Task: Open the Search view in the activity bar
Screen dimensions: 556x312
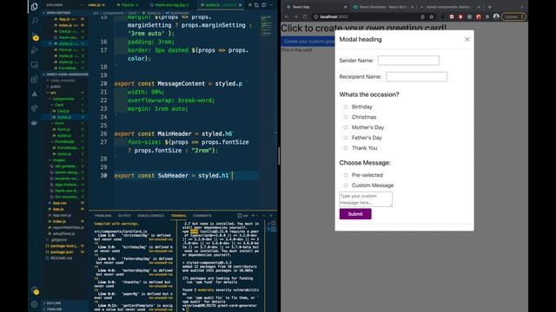Action: 35,21
